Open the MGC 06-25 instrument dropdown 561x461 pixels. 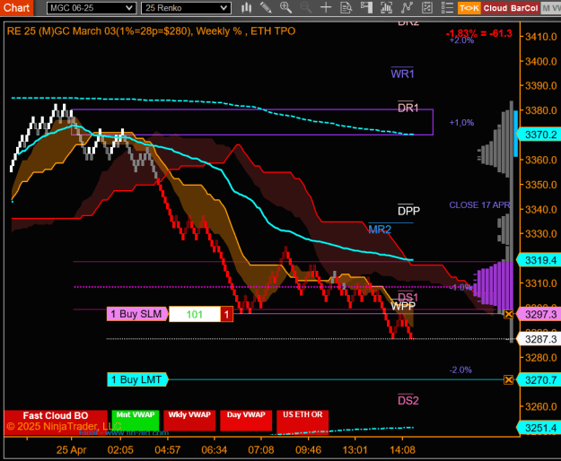pos(92,8)
